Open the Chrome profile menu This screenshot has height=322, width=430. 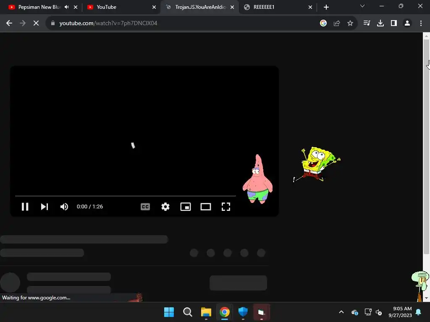click(407, 23)
